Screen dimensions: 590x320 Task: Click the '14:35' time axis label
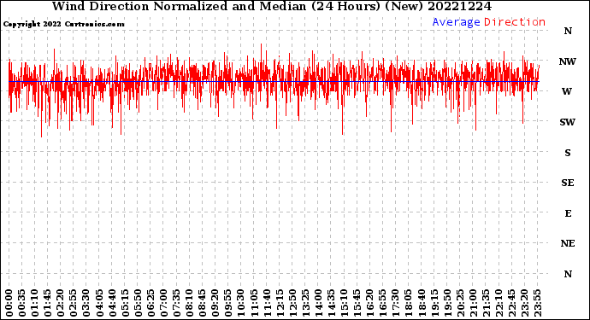[x=331, y=304]
